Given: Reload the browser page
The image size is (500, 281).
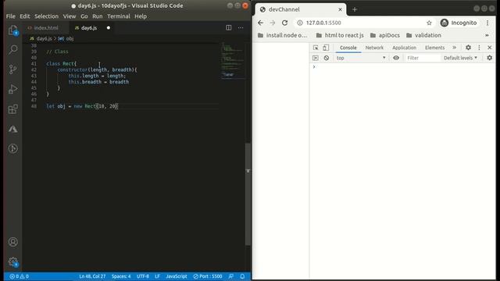Looking at the screenshot, I should pos(284,23).
